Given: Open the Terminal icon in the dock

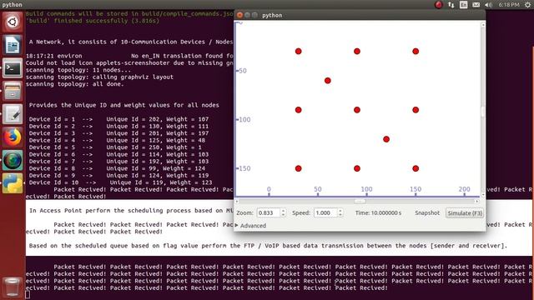Looking at the screenshot, I should [x=13, y=68].
